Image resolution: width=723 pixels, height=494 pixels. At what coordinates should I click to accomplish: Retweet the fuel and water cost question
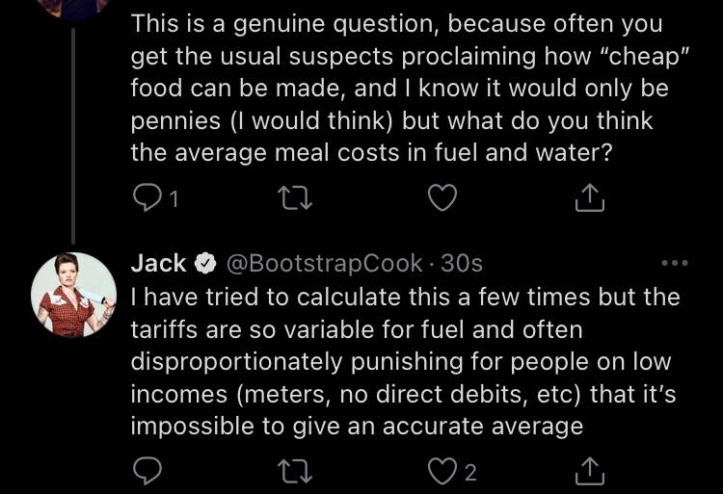coord(297,198)
